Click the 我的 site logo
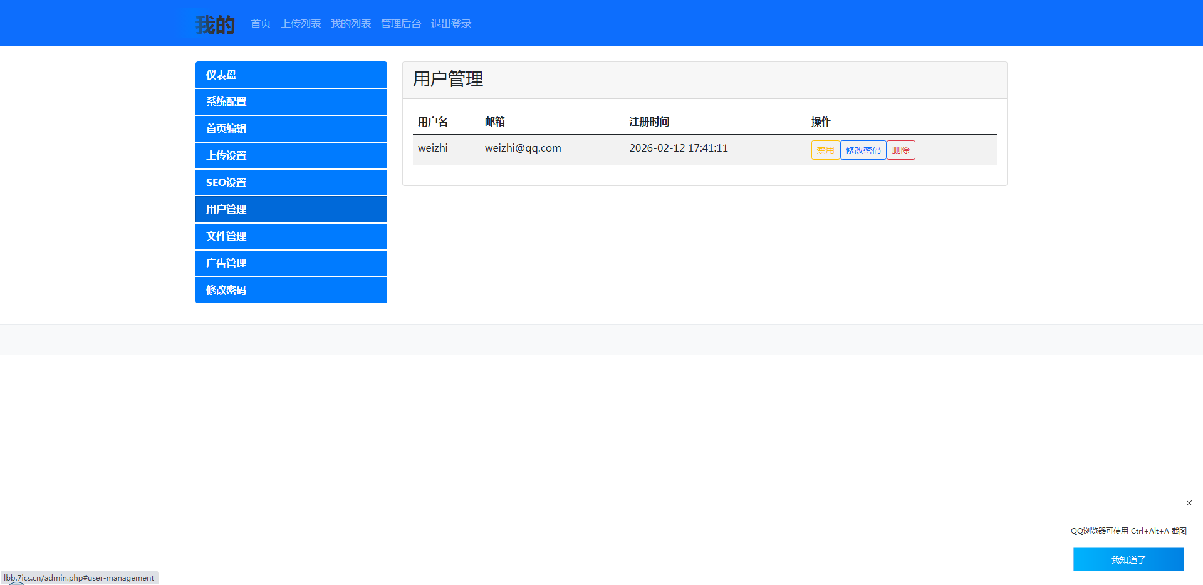 [x=215, y=24]
